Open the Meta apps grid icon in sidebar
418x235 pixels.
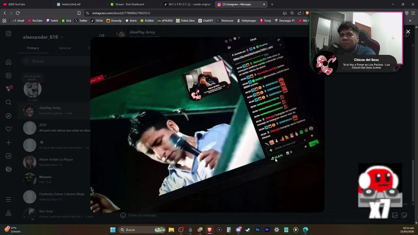[8, 213]
